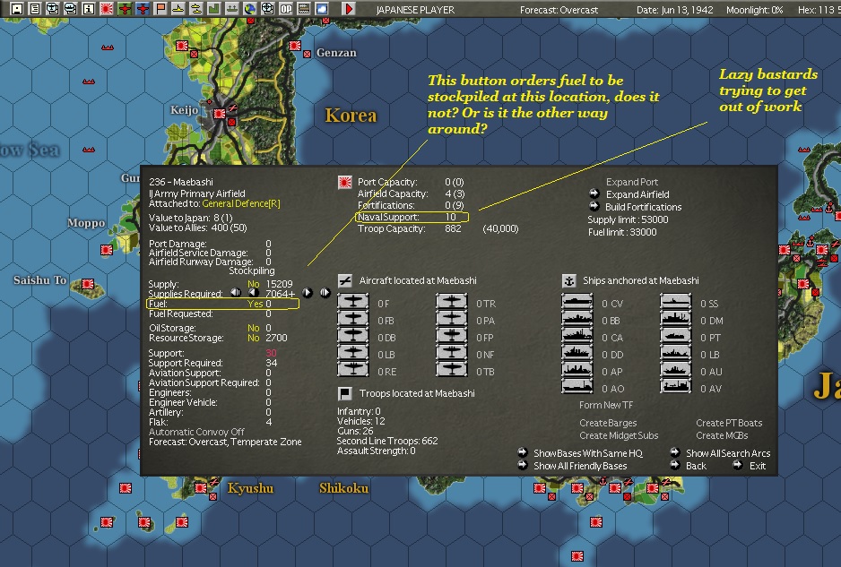Click 'Create MGBs'
This screenshot has width=841, height=567.
point(722,435)
